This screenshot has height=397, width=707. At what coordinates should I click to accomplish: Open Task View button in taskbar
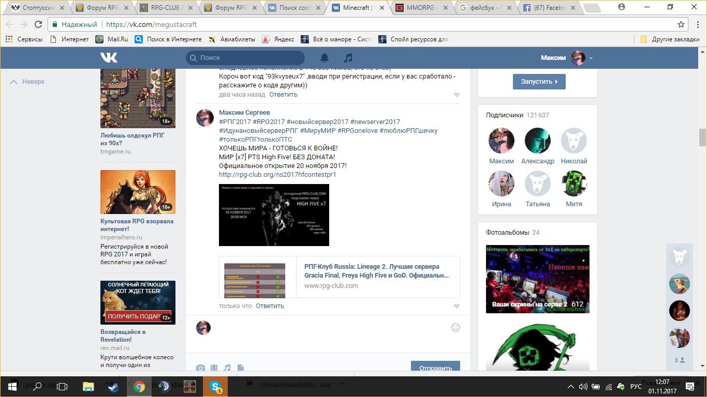click(x=63, y=386)
